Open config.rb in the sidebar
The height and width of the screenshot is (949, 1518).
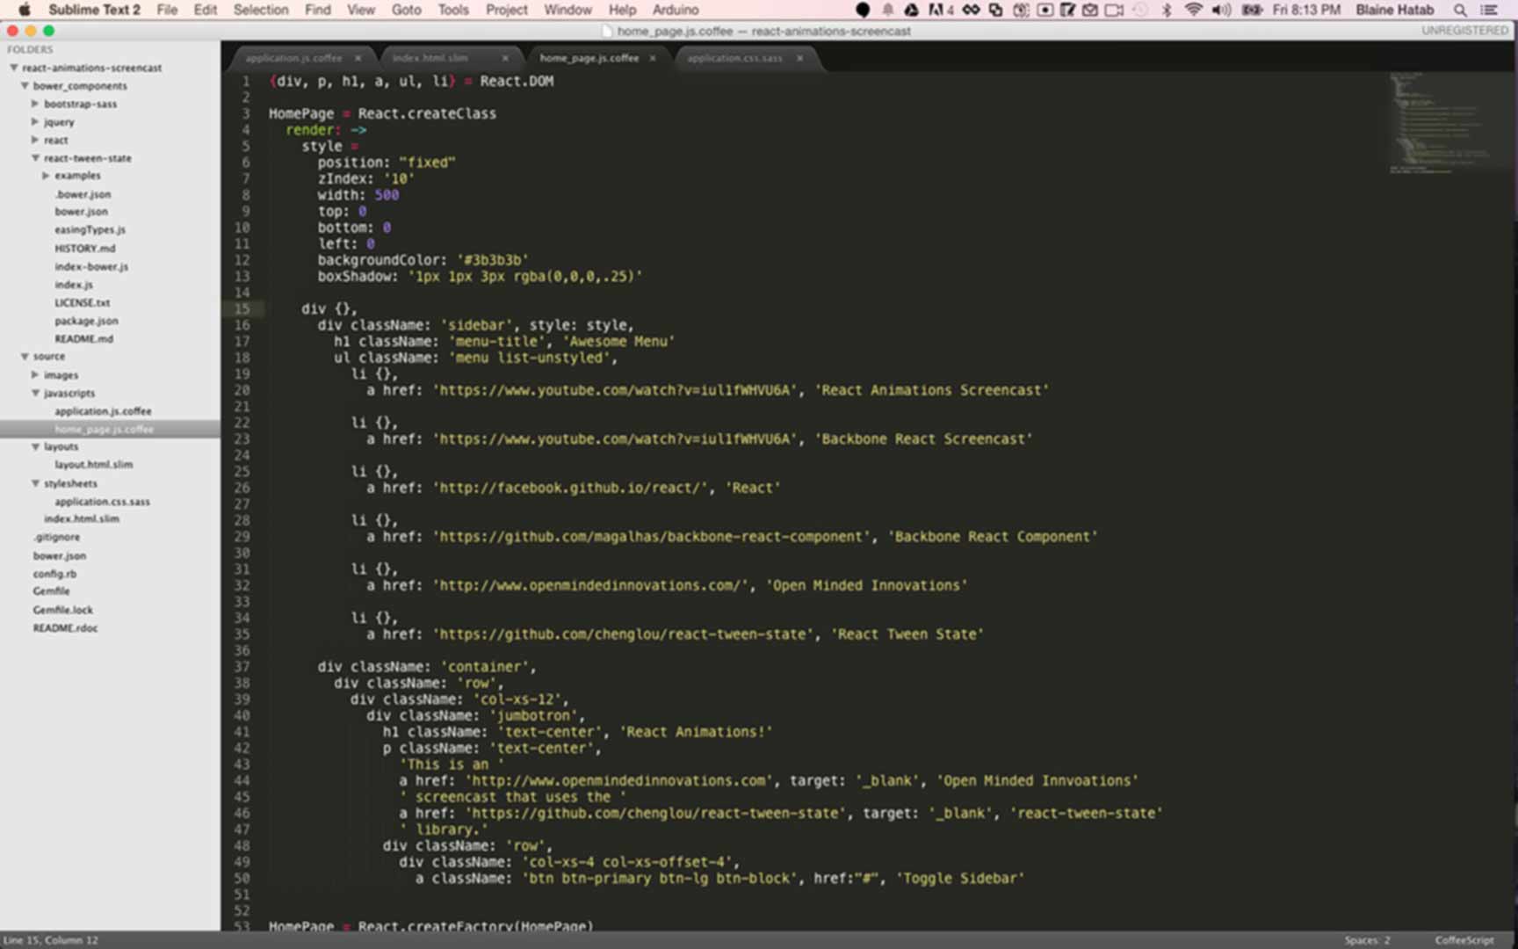pos(54,574)
